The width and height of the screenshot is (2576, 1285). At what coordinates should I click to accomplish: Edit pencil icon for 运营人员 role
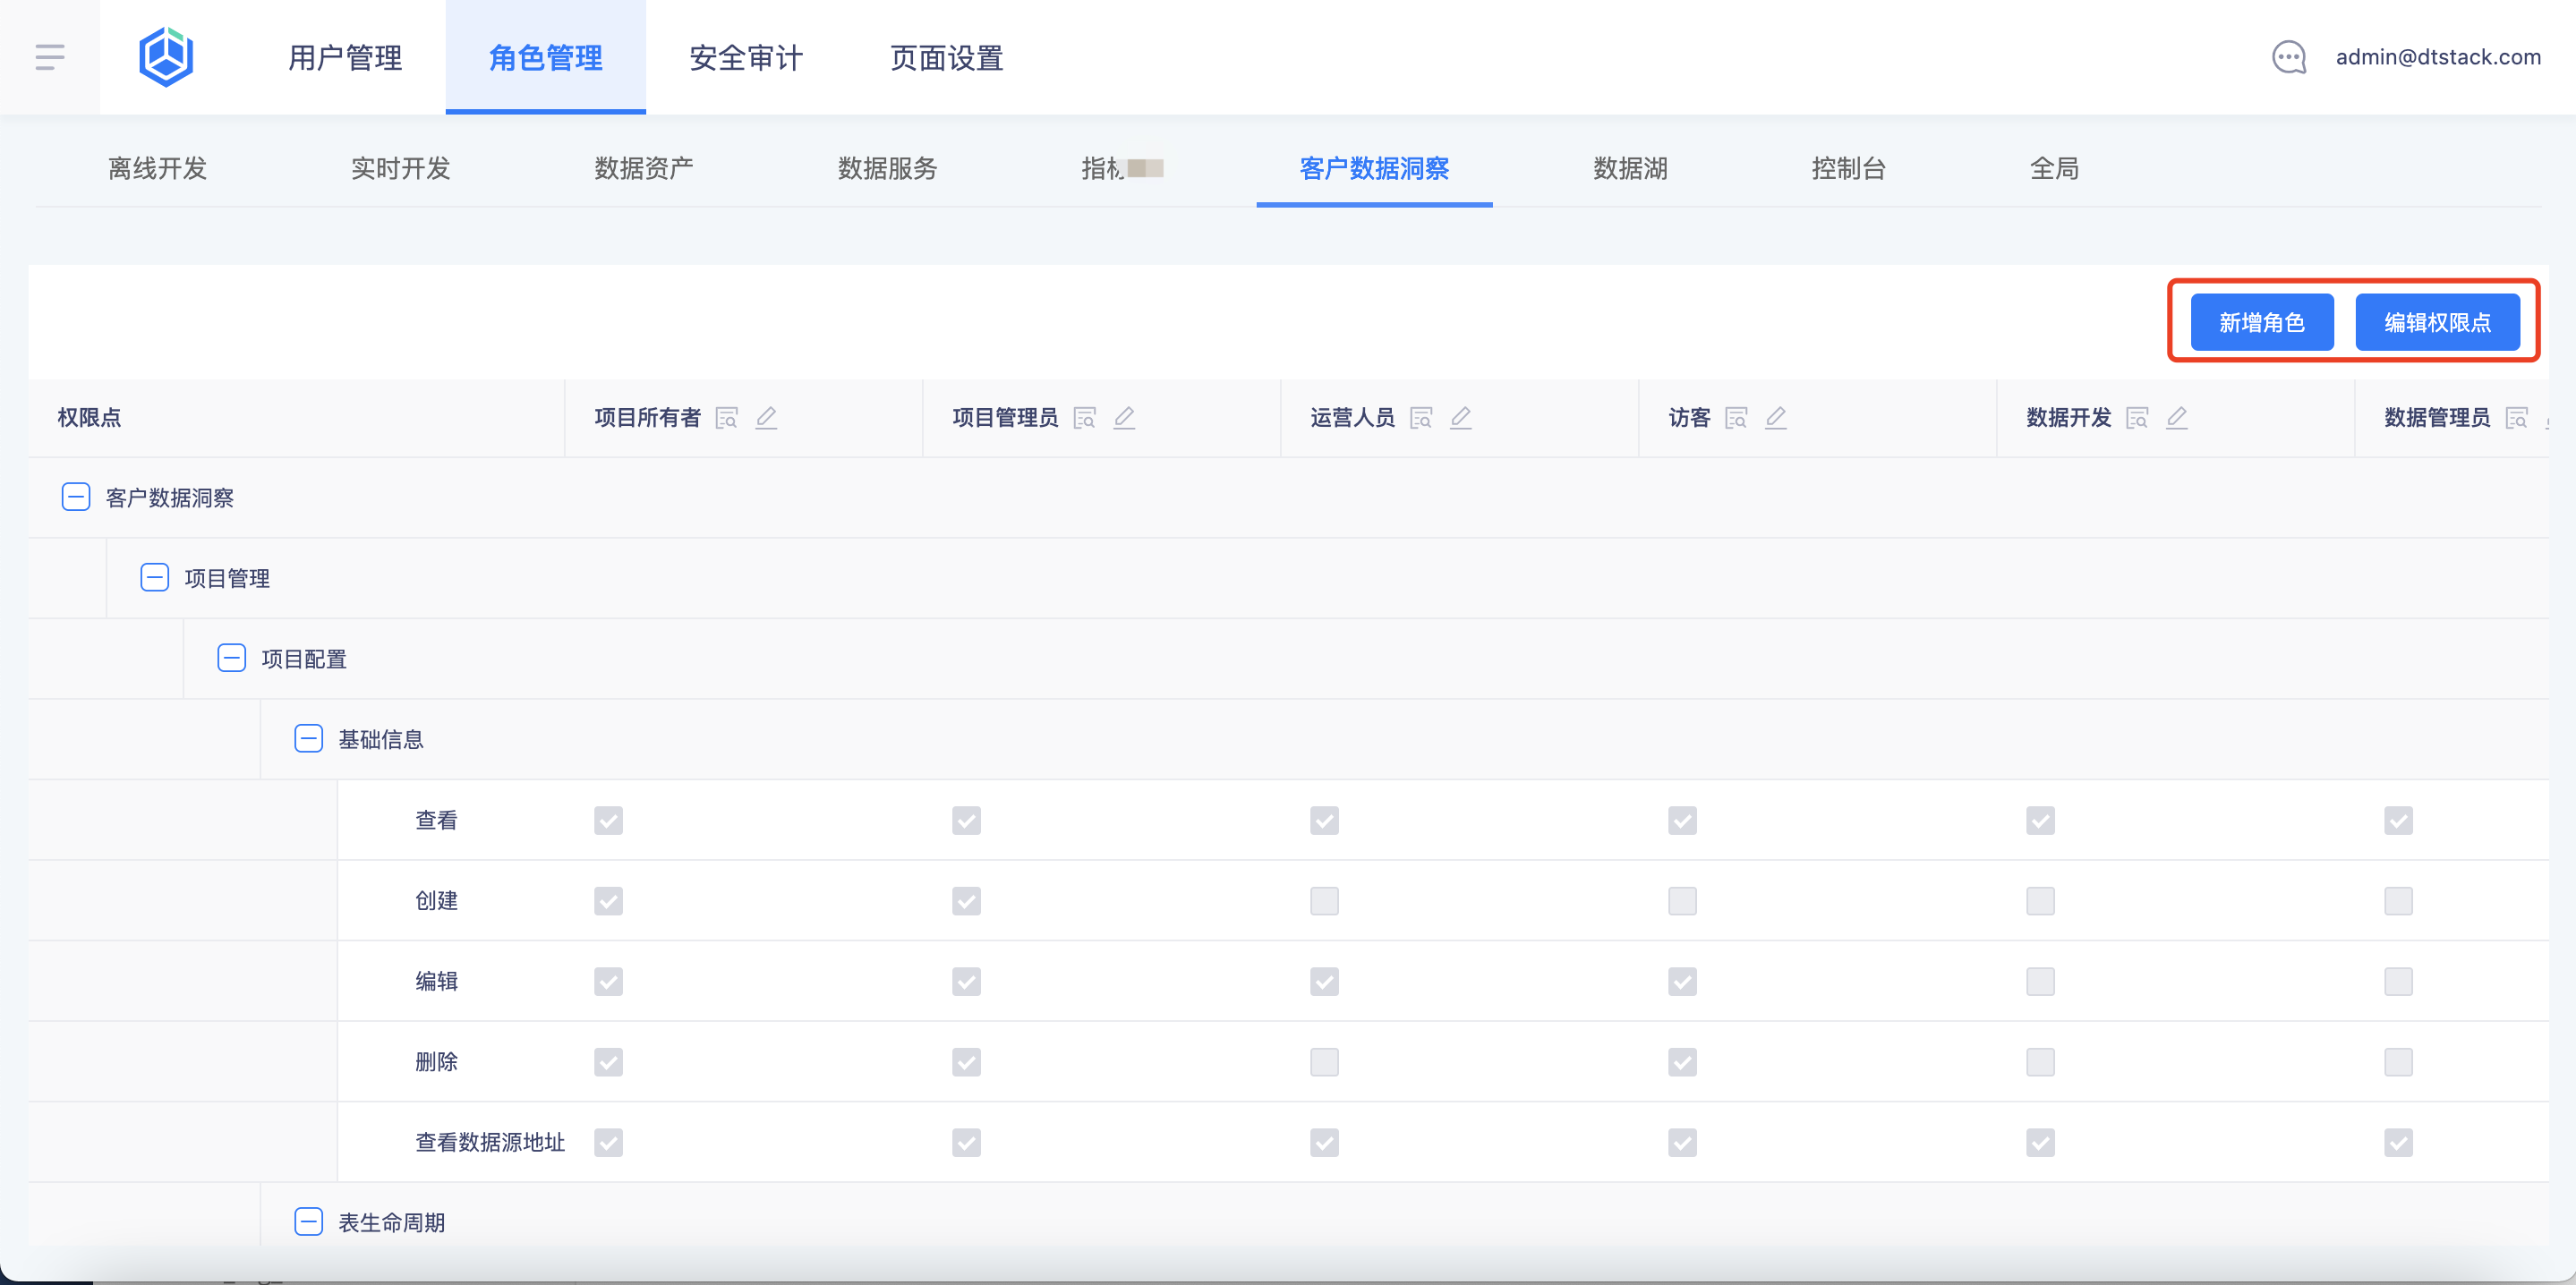[x=1461, y=418]
